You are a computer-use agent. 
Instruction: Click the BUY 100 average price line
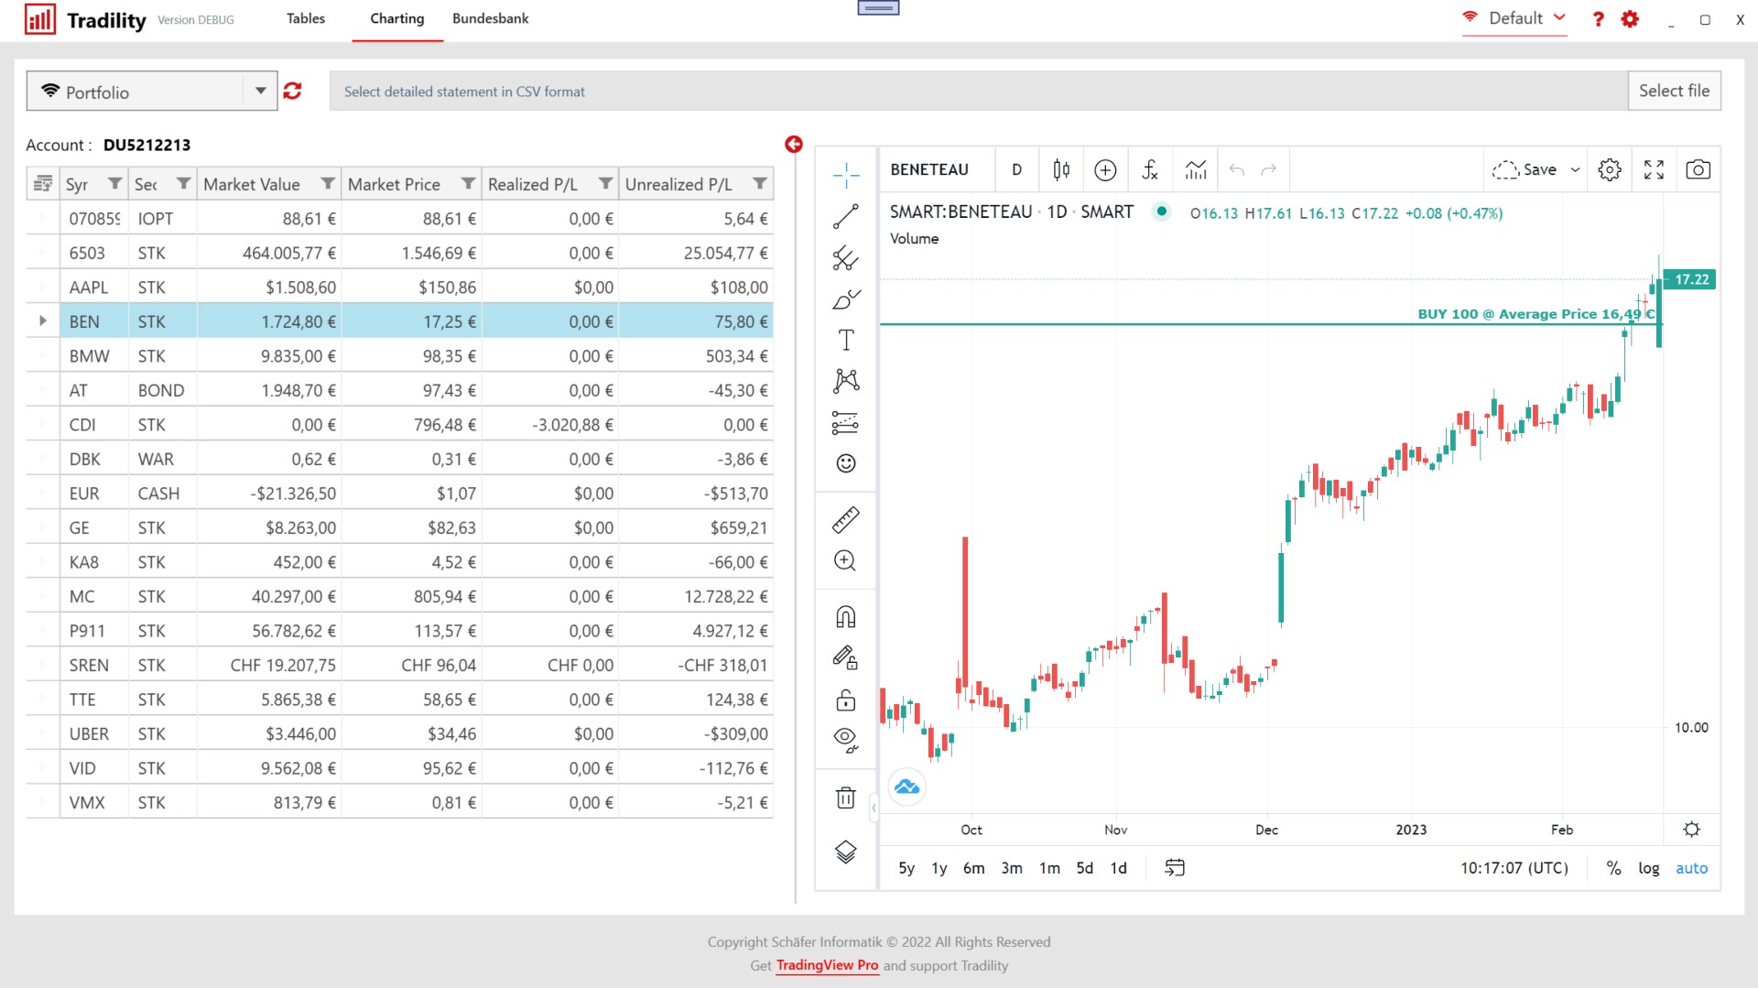click(1269, 324)
